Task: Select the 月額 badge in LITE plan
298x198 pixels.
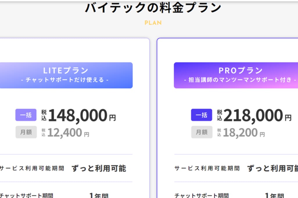Action: pyautogui.click(x=26, y=132)
